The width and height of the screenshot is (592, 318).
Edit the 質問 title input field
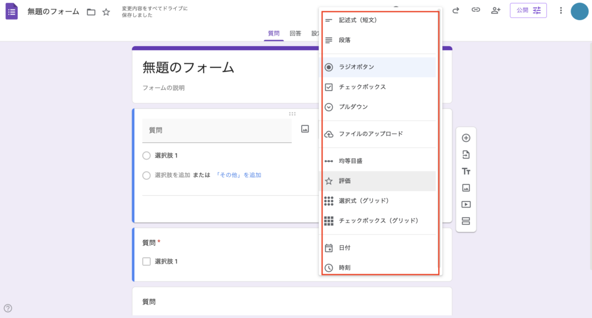pos(217,131)
